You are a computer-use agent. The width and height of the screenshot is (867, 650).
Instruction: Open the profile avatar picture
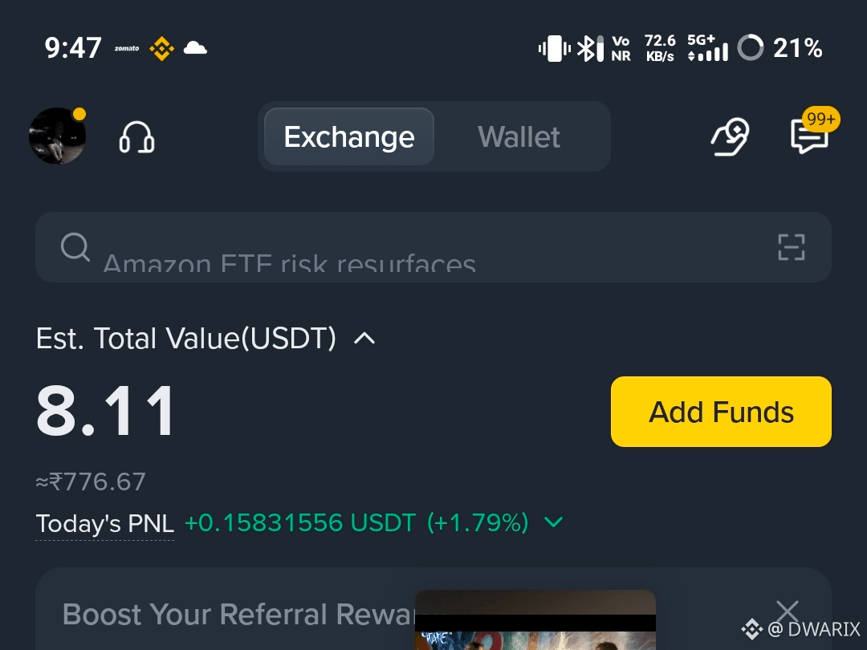click(58, 136)
